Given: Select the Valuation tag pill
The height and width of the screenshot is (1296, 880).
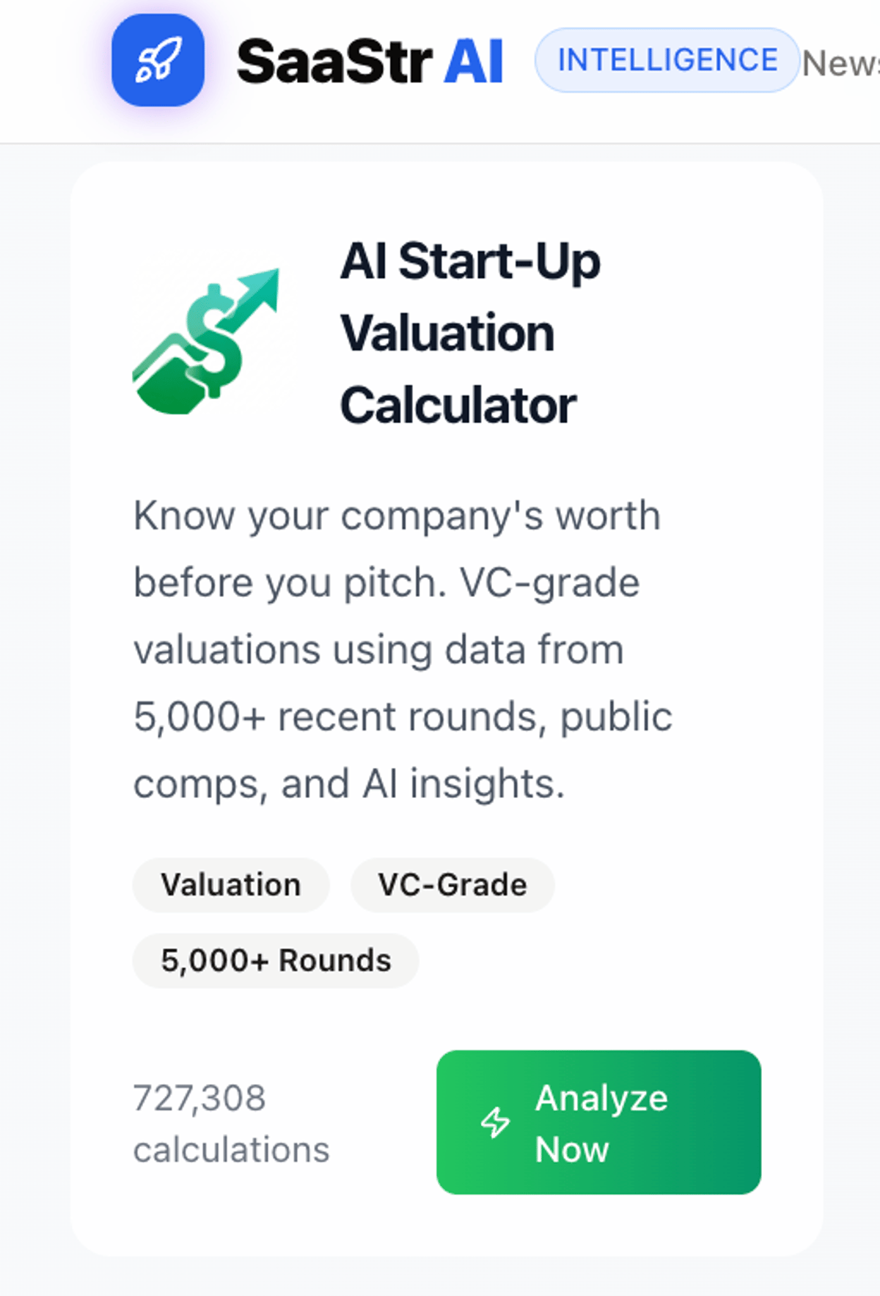Looking at the screenshot, I should coord(231,885).
